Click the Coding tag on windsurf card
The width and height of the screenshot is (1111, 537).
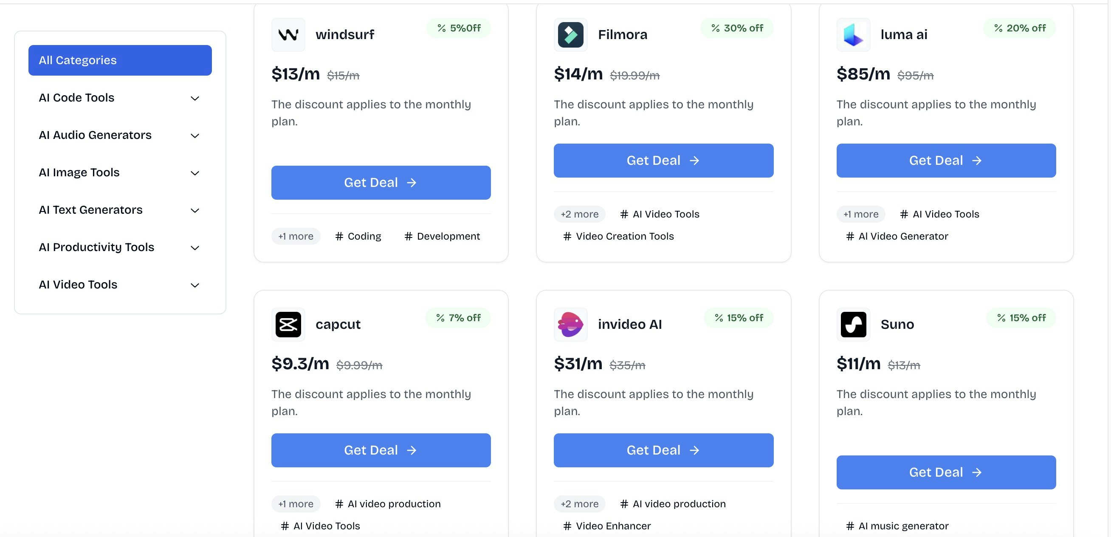click(x=358, y=236)
